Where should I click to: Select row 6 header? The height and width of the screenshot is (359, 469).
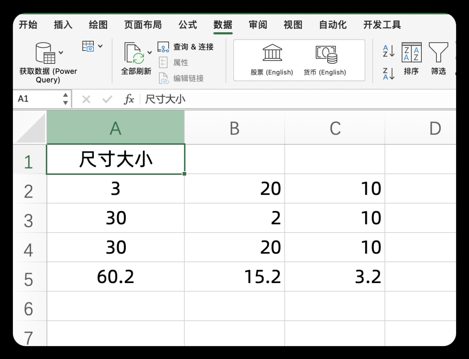pos(30,306)
